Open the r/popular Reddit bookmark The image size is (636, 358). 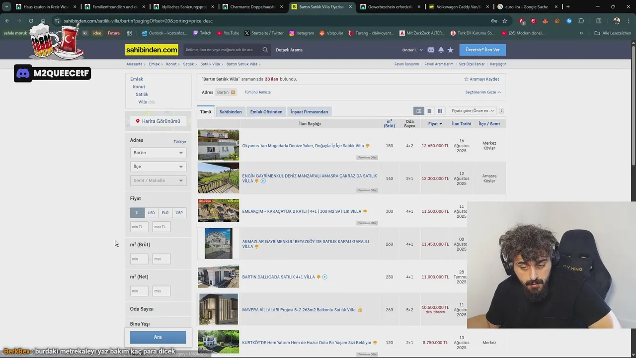[331, 33]
